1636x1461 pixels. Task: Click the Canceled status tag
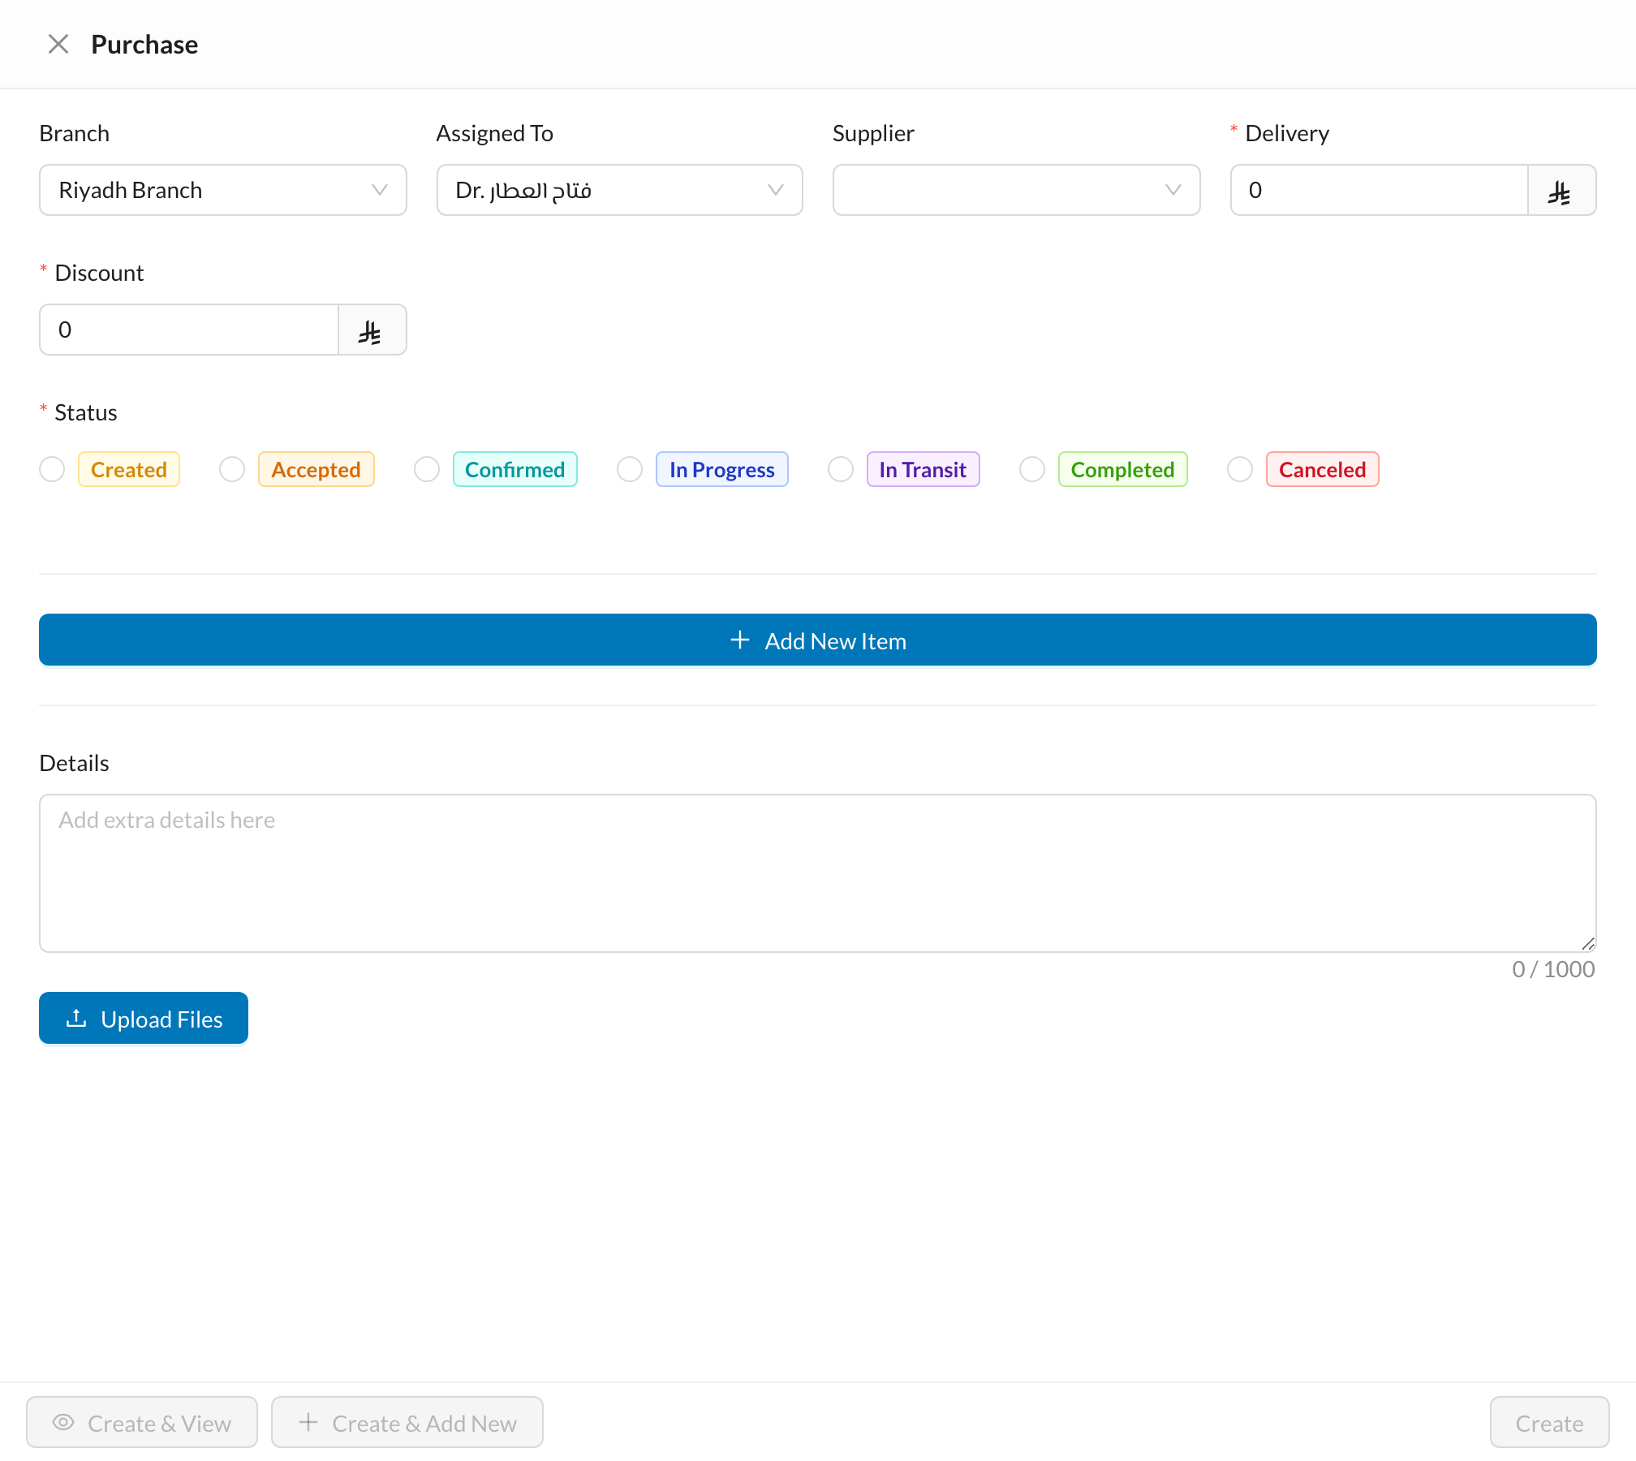click(1323, 469)
